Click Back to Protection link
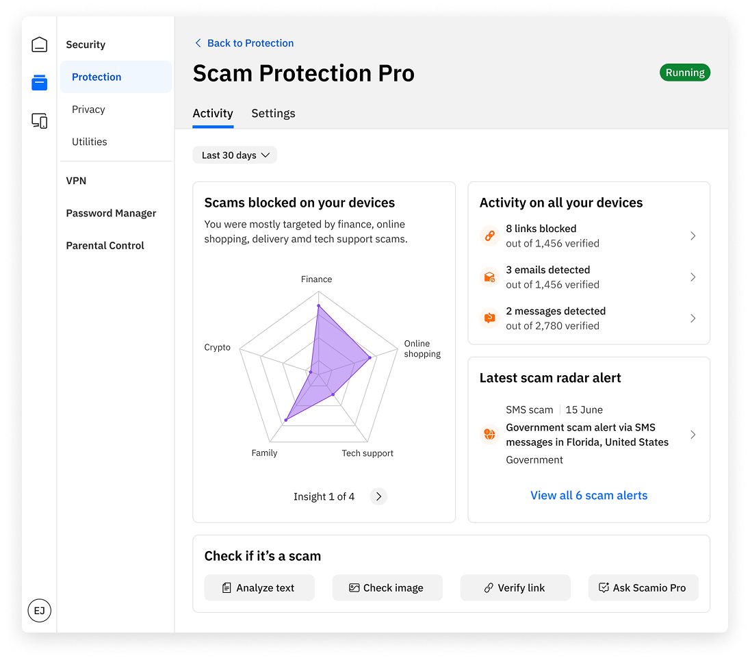This screenshot has height=660, width=750. (250, 43)
